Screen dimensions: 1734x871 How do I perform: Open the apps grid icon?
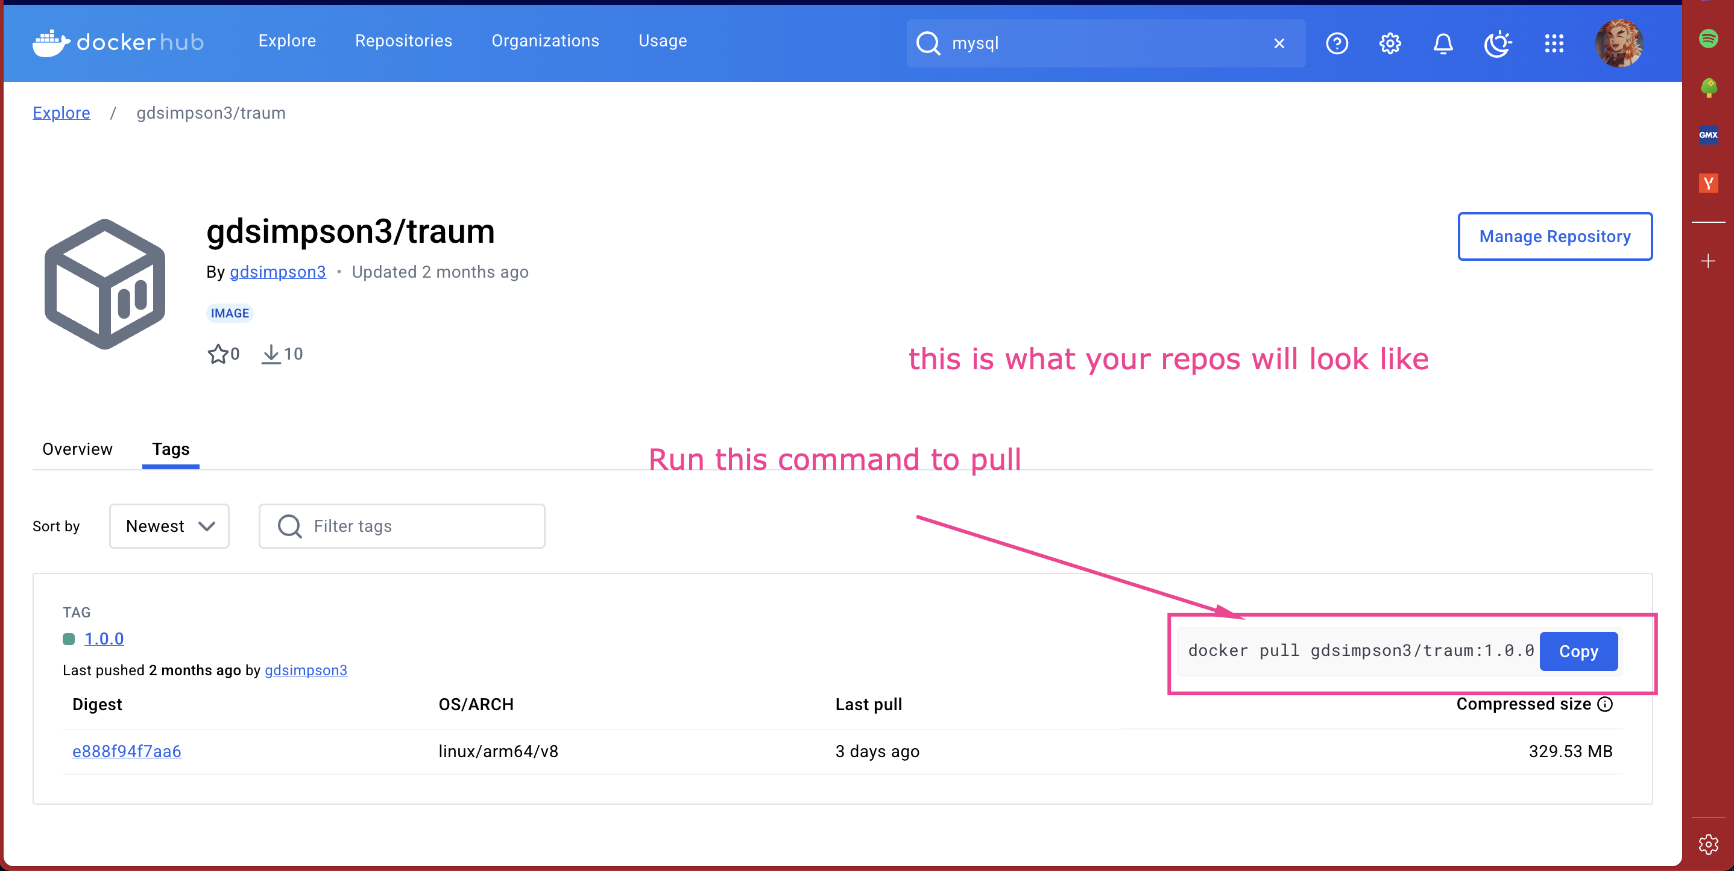1554,44
